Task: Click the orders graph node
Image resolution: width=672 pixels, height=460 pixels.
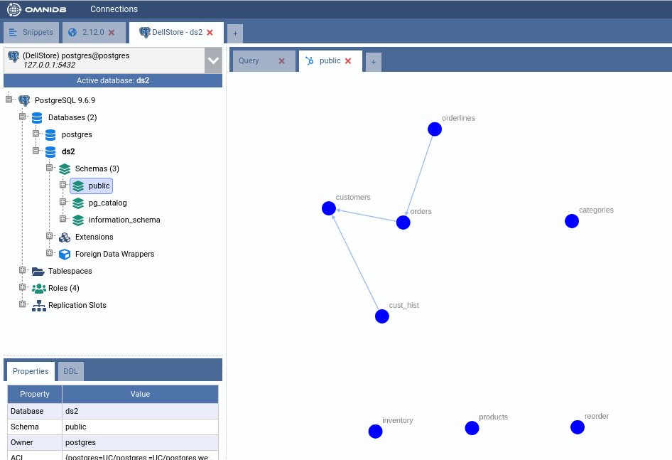Action: coord(403,223)
